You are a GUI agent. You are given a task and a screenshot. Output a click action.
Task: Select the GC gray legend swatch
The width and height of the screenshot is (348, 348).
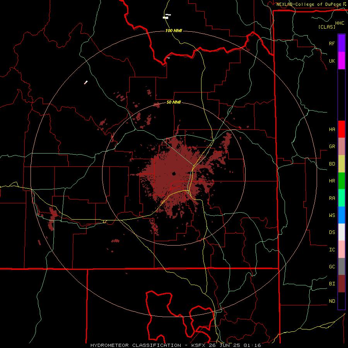click(341, 266)
